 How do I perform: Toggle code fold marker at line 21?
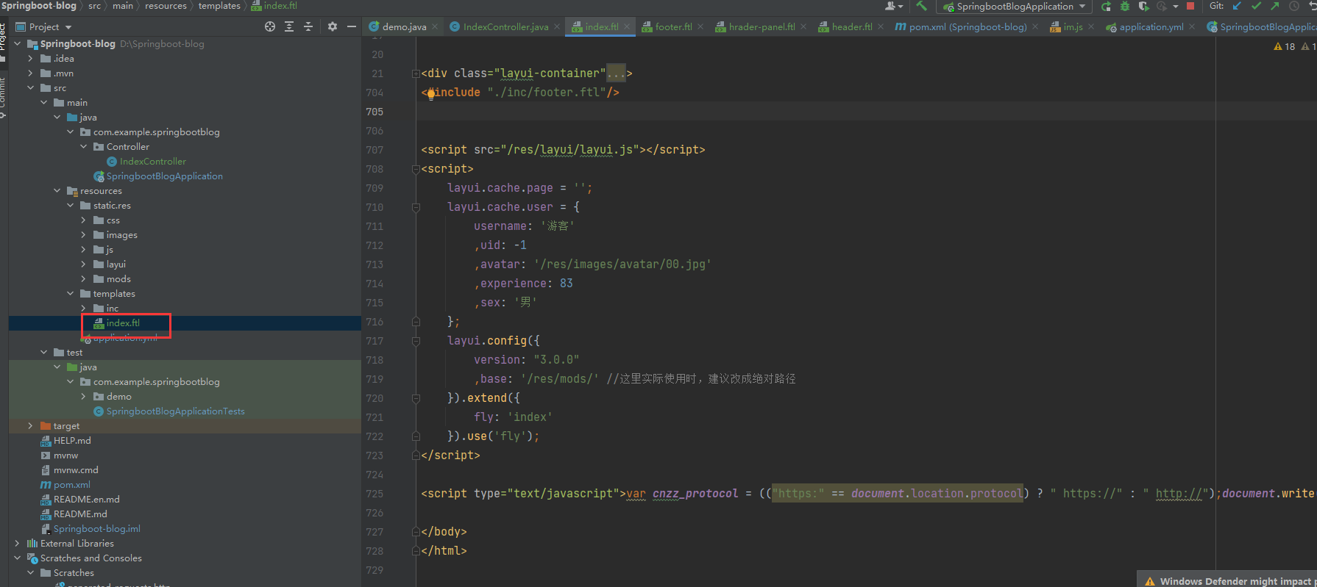tap(416, 73)
